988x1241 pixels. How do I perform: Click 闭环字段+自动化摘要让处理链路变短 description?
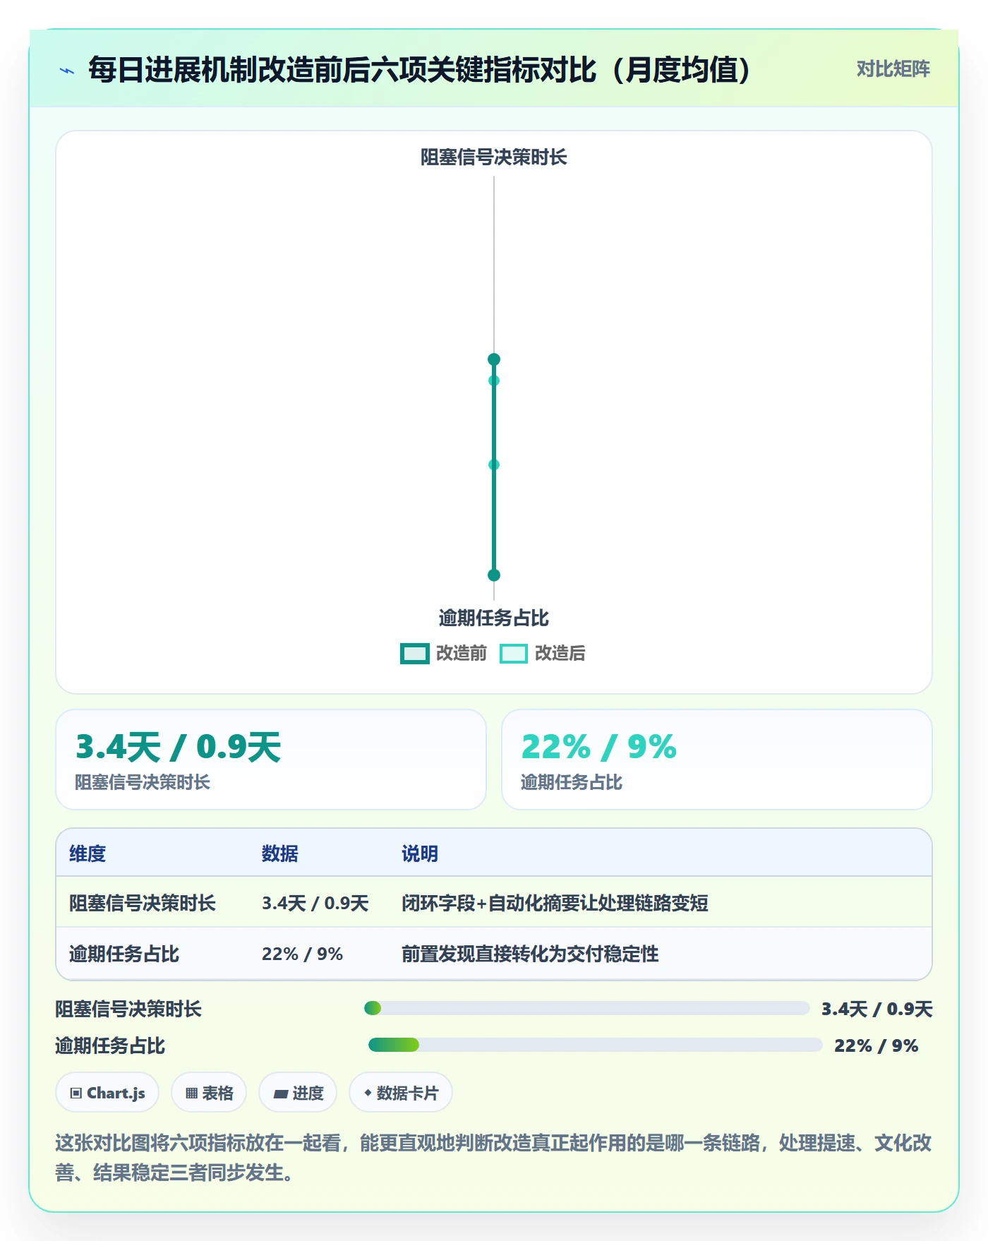coord(555,903)
